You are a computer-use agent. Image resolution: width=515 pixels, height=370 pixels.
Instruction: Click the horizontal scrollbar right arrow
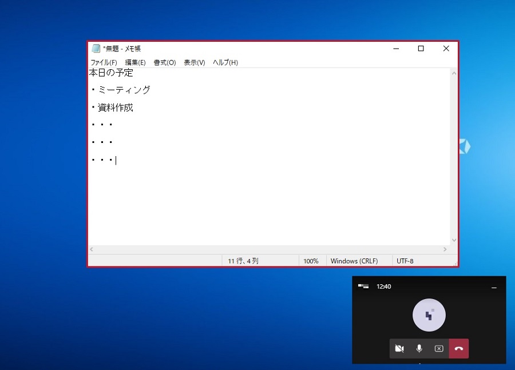point(445,249)
